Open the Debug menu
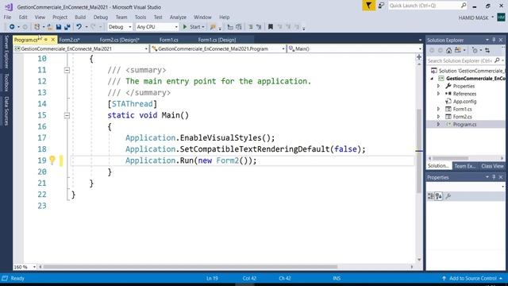The height and width of the screenshot is (286, 508). pos(101,17)
